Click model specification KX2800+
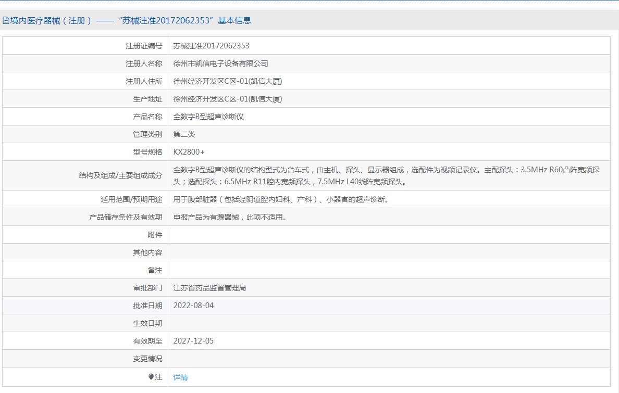 [x=189, y=152]
